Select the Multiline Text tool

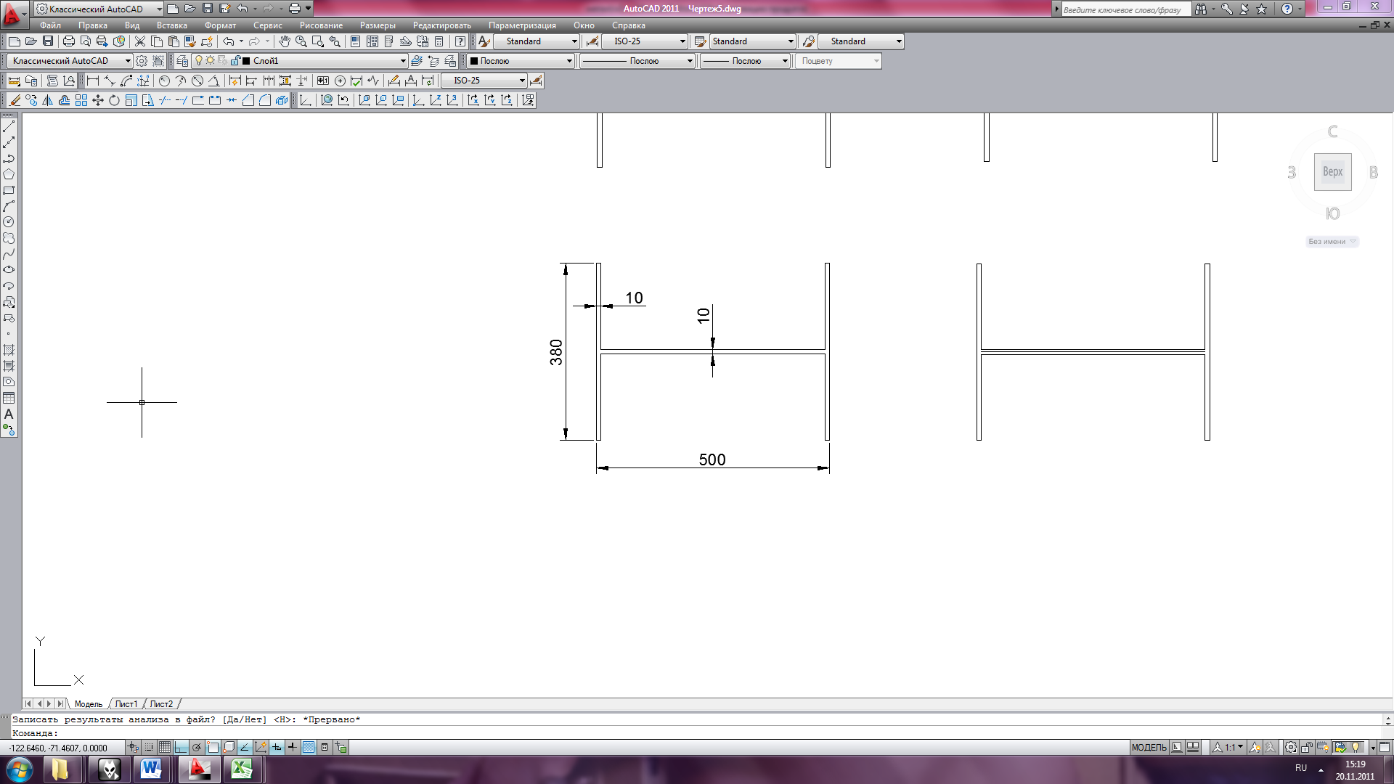[x=9, y=414]
